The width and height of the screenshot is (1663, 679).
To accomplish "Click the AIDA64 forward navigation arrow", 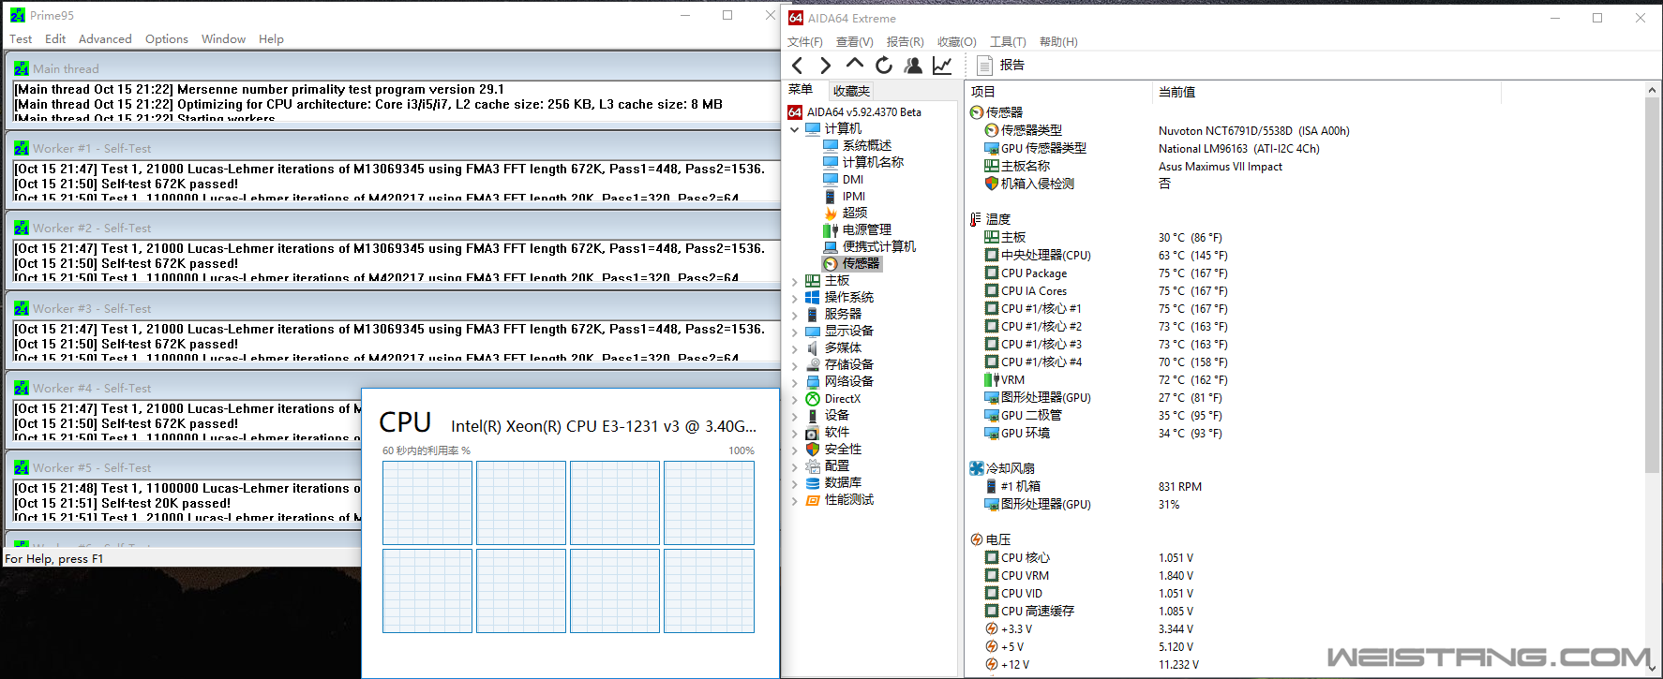I will (825, 66).
